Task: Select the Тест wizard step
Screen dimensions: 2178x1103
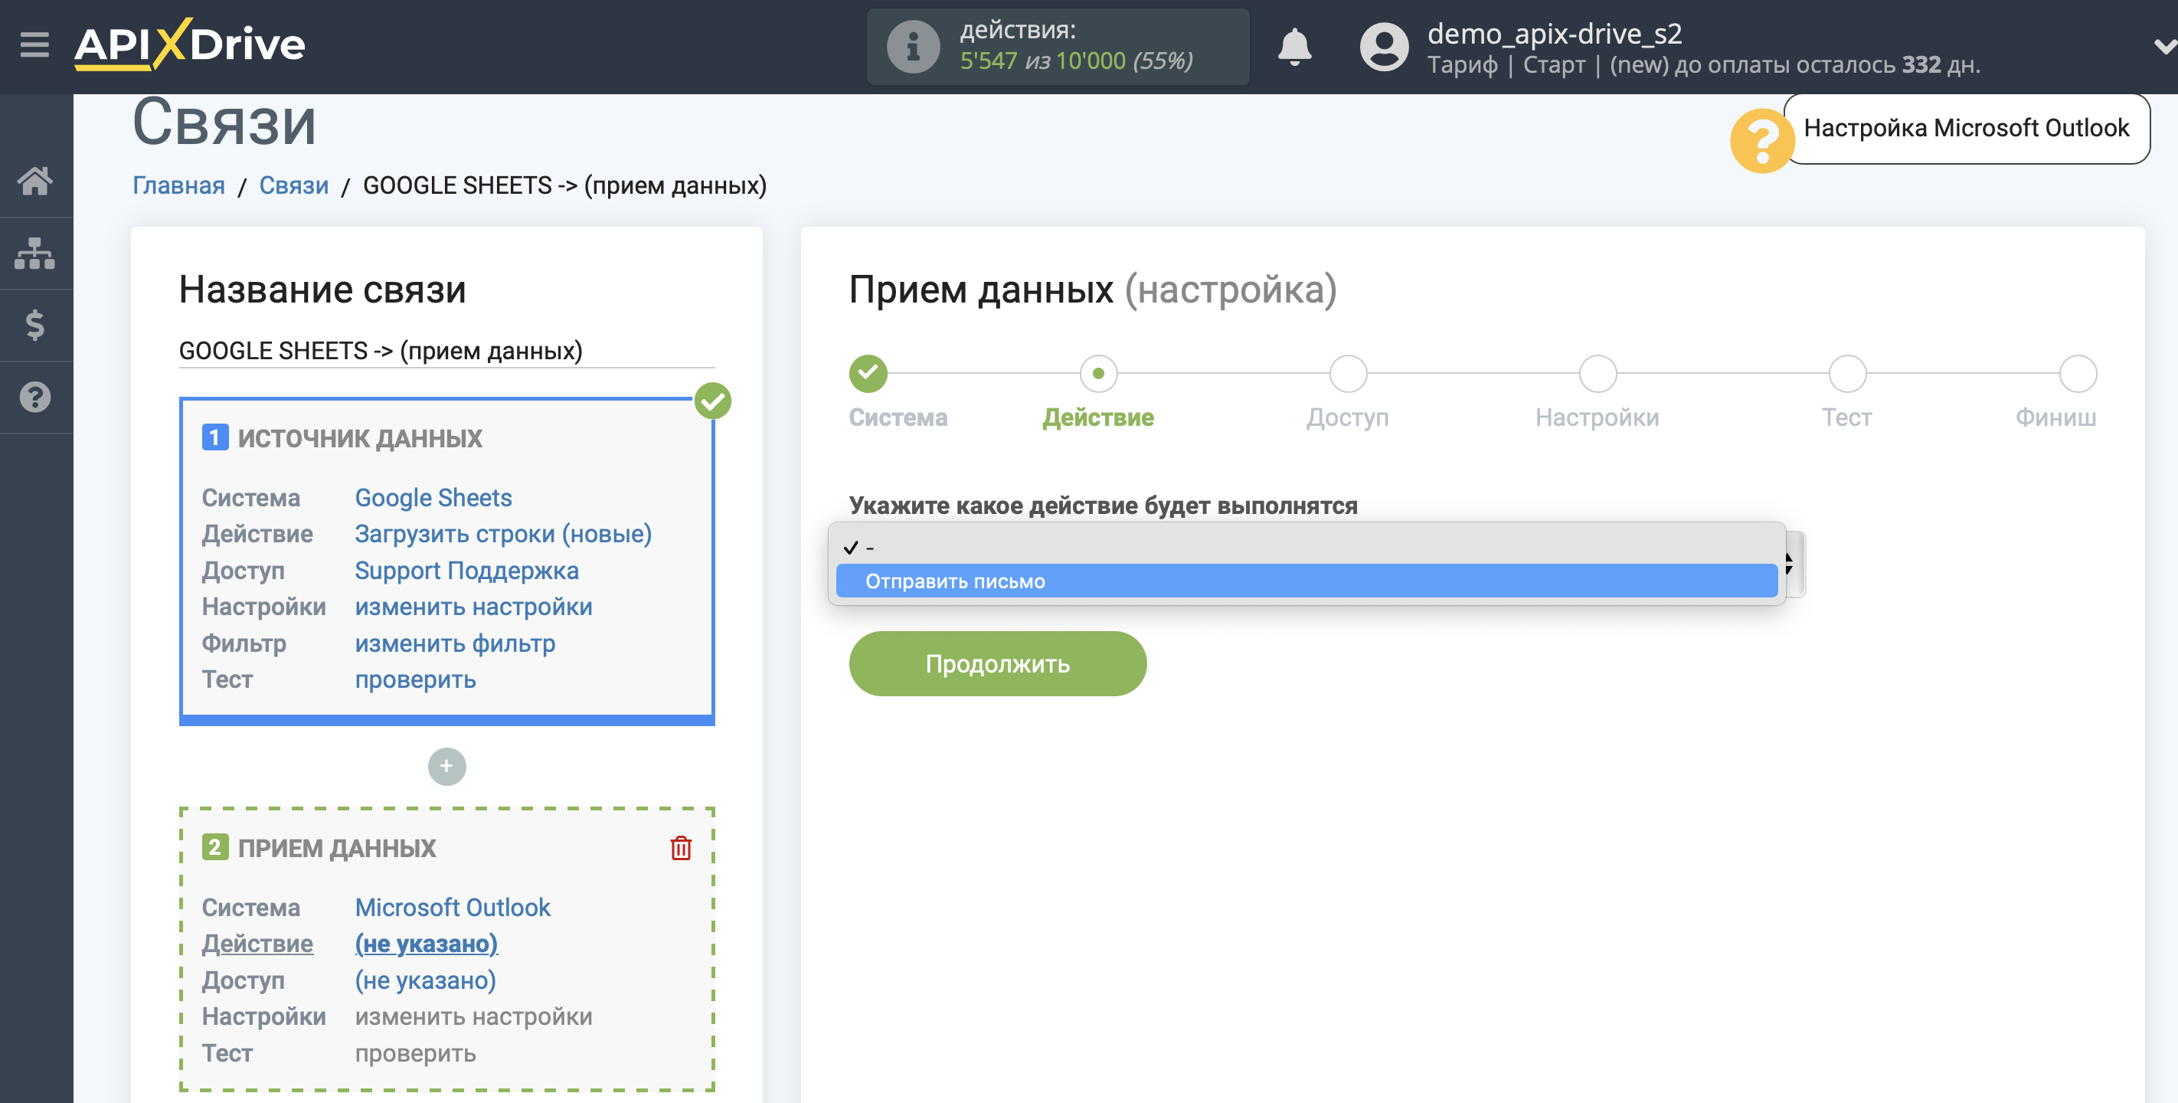Action: [x=1846, y=374]
